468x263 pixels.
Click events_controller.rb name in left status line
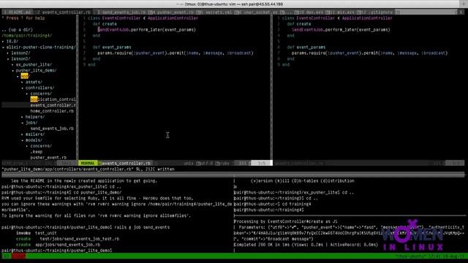point(127,164)
